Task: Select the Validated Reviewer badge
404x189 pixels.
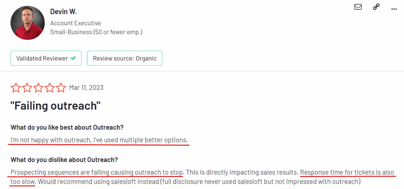Action: pos(46,58)
